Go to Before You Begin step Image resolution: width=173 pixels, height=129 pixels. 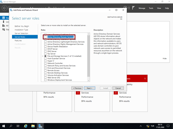point(22,26)
